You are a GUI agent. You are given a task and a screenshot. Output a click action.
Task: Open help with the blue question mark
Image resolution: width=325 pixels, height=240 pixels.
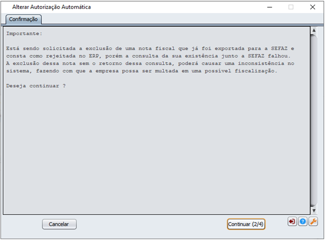click(303, 222)
